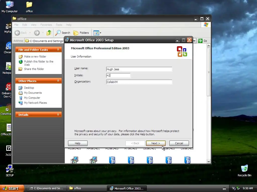The height and width of the screenshot is (192, 257).
Task: Expand the Details panel
Action: pos(58,114)
